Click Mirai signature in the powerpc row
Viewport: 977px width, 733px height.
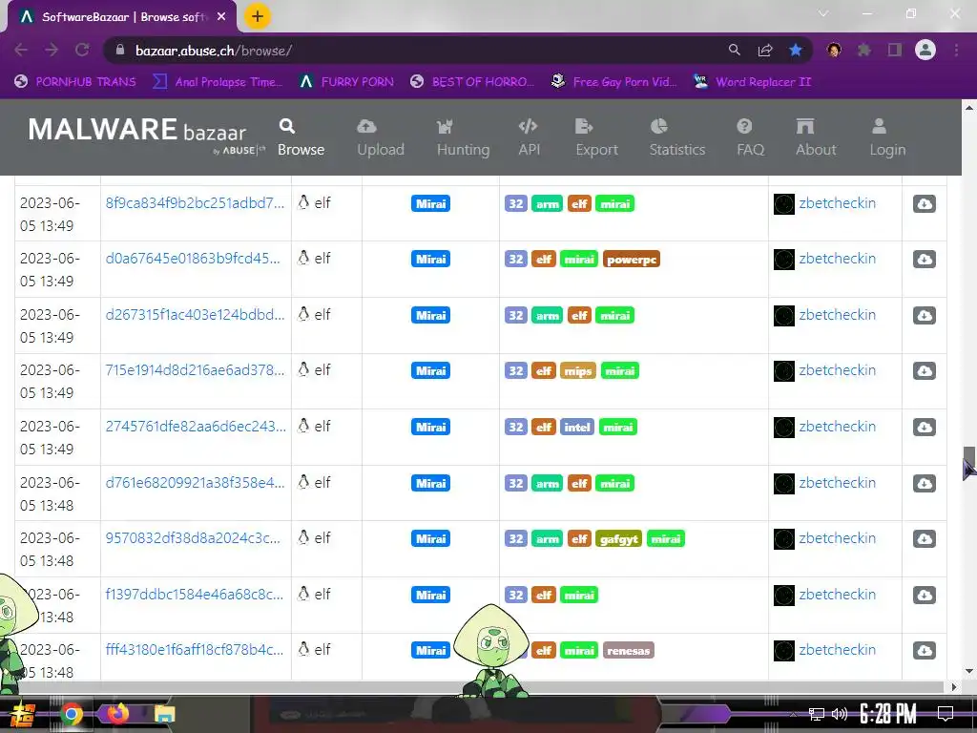point(430,260)
